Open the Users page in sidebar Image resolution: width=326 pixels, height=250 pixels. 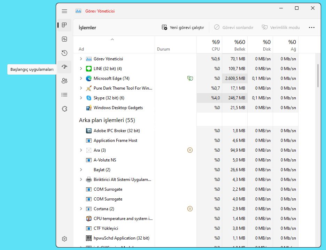click(64, 81)
